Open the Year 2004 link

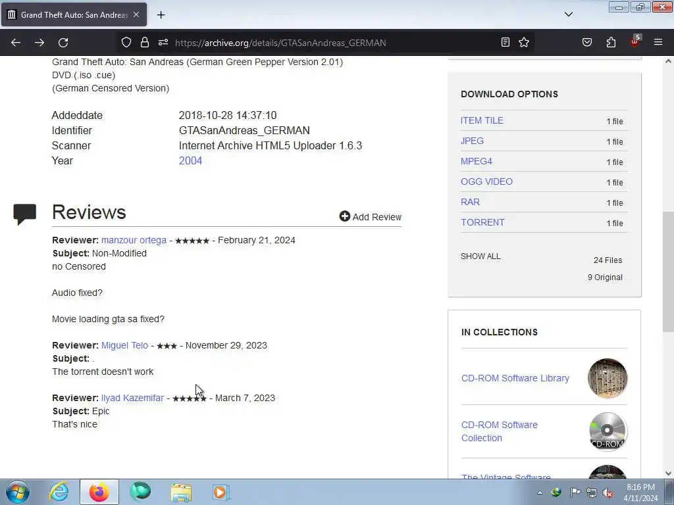pyautogui.click(x=190, y=160)
